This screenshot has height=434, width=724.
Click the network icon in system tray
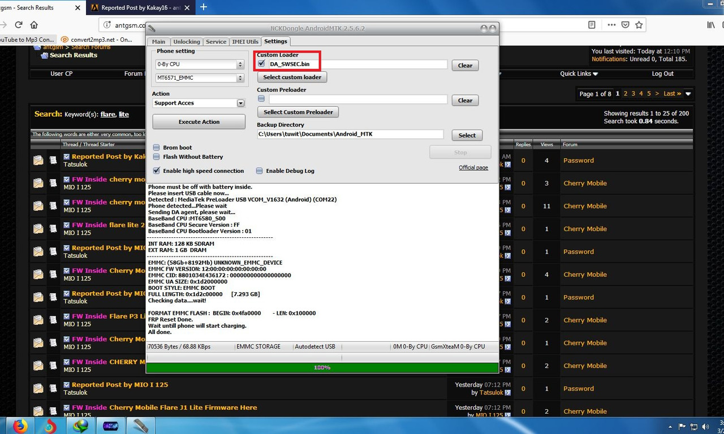[x=695, y=426]
